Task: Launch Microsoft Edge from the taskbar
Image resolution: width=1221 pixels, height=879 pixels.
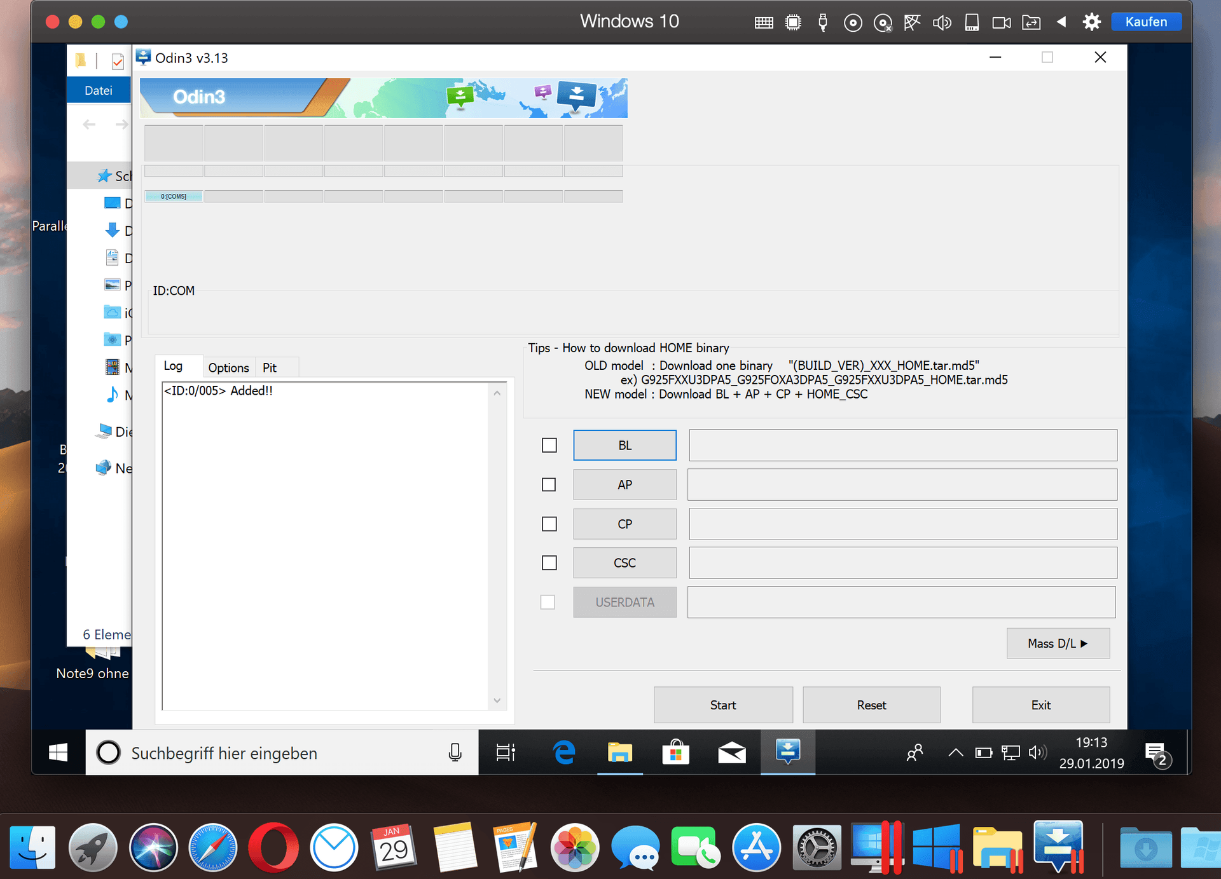Action: tap(564, 753)
